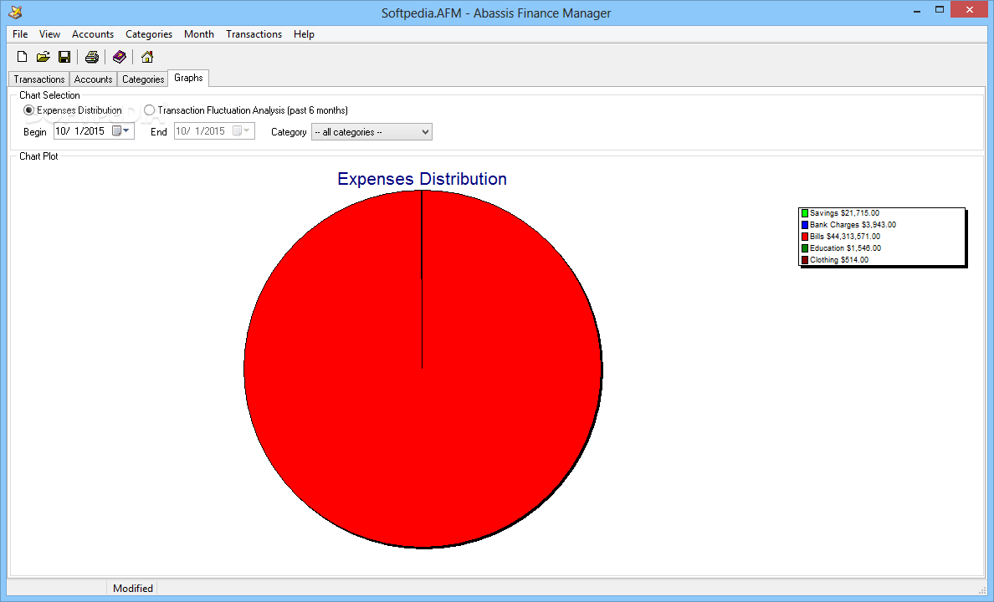Open the Help menu
994x602 pixels.
coord(304,34)
